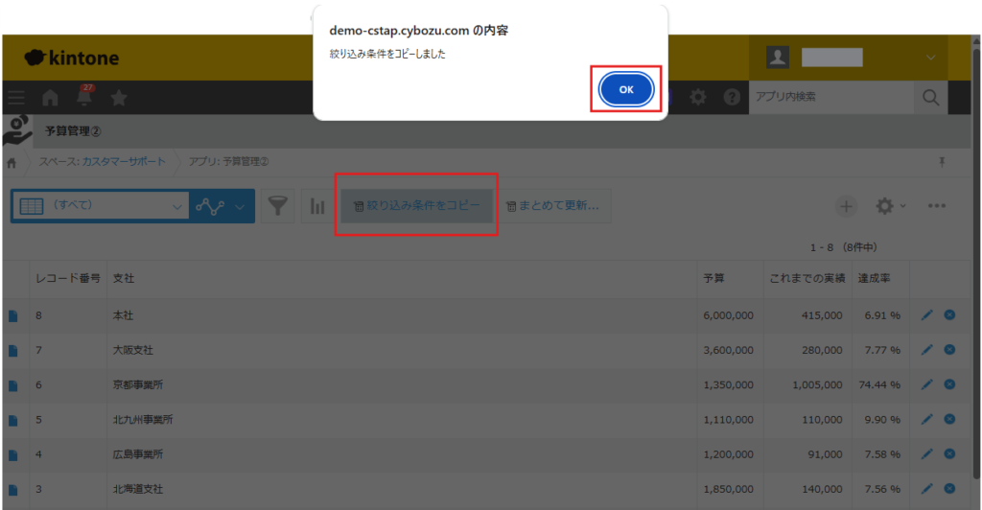Expand the user account dropdown arrow
The height and width of the screenshot is (510, 982).
point(930,58)
